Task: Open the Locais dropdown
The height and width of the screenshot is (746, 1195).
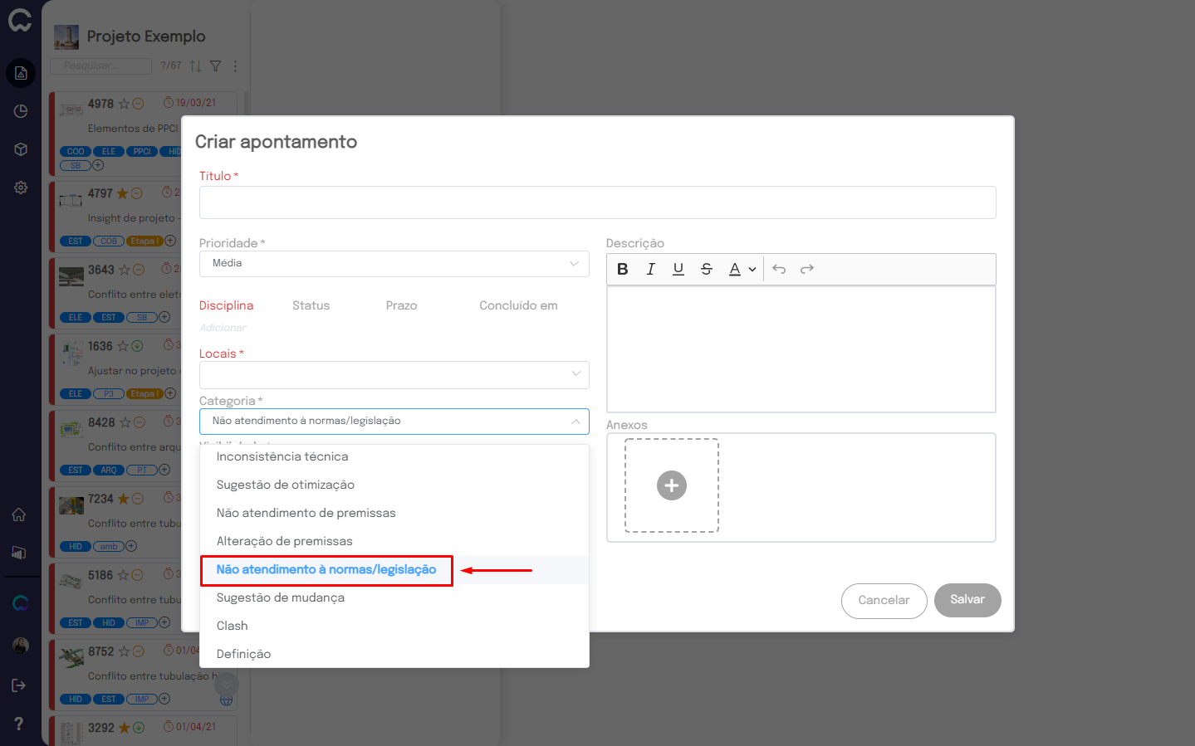Action: pos(394,374)
